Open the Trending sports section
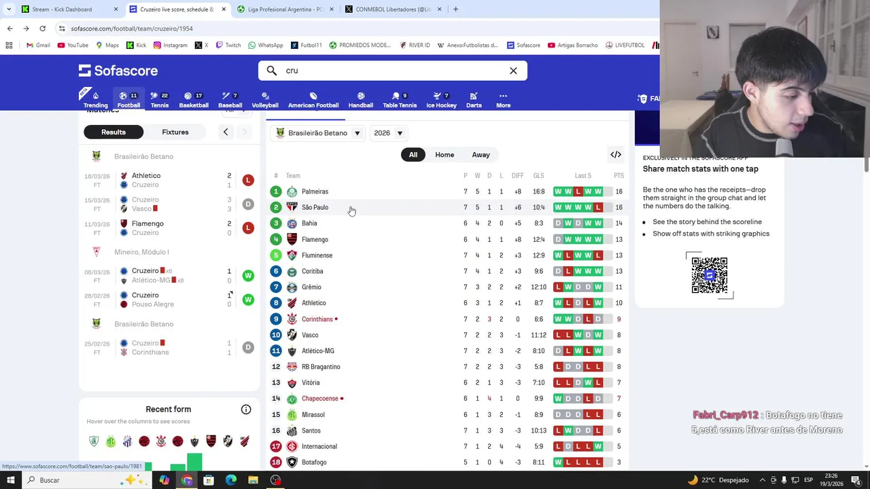The image size is (870, 489). [95, 100]
